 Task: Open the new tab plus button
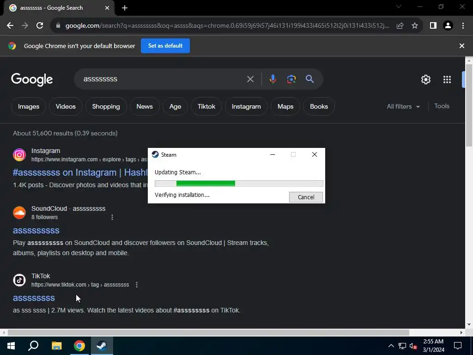coord(125,8)
